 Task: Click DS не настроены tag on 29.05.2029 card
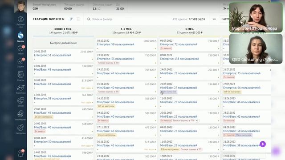coord(44,117)
